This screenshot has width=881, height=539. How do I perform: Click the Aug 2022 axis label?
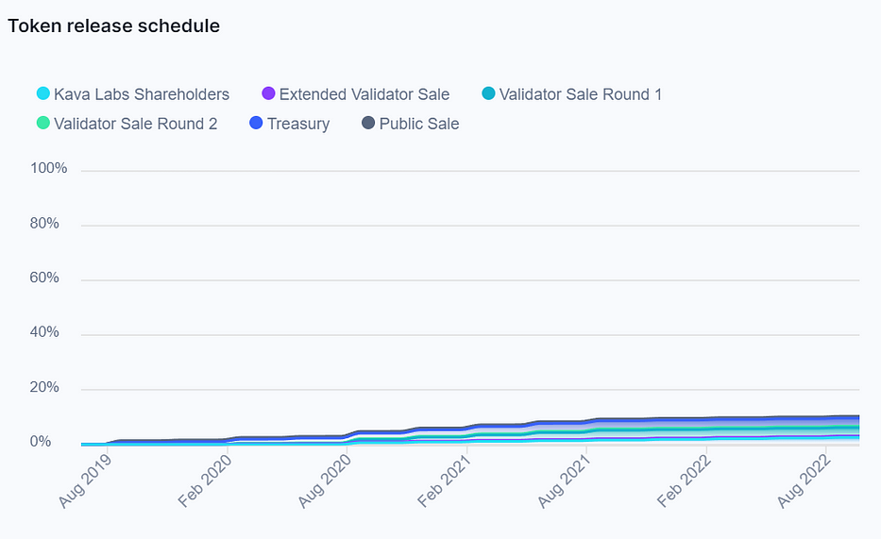pos(804,480)
